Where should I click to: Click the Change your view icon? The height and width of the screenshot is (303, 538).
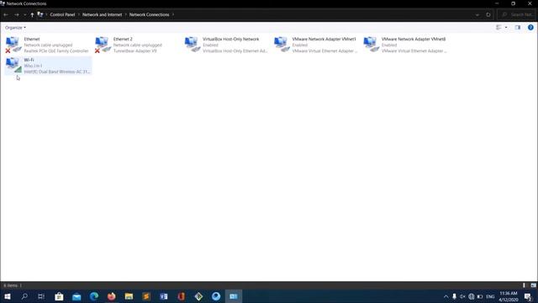point(498,28)
